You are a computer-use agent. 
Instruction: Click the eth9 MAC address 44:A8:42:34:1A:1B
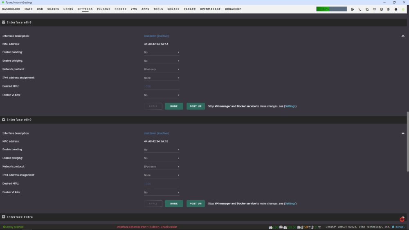pyautogui.click(x=156, y=141)
